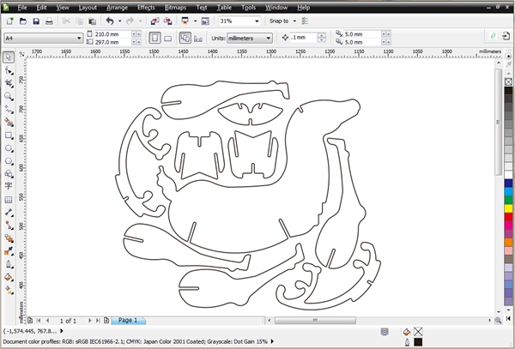Apply the No Color swatch at palette top
Viewport: 515px width, 349px height.
[x=508, y=81]
